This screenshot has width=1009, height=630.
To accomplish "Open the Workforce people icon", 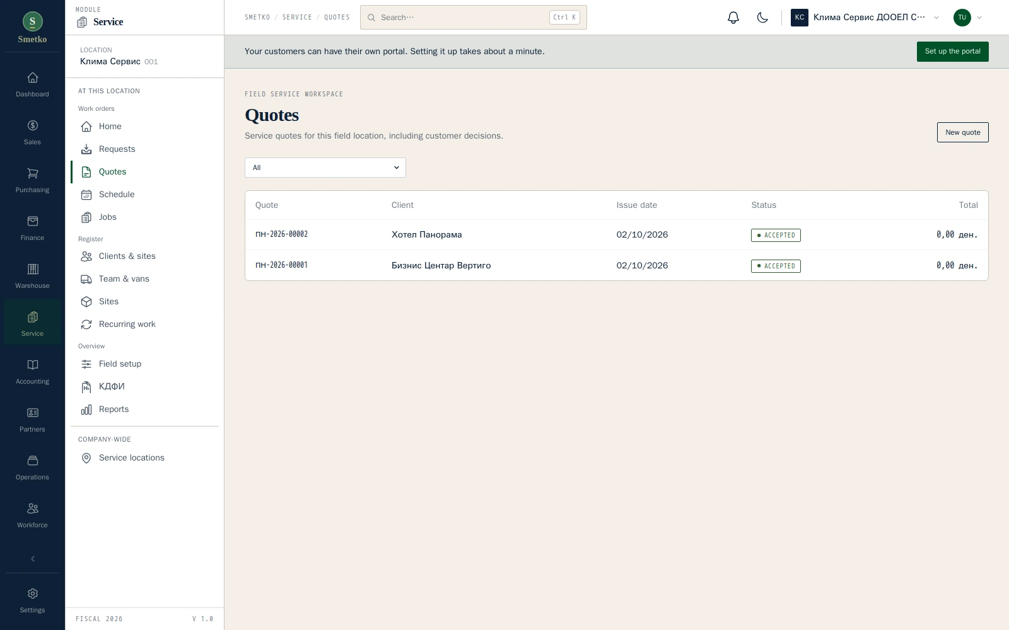I will [x=33, y=508].
